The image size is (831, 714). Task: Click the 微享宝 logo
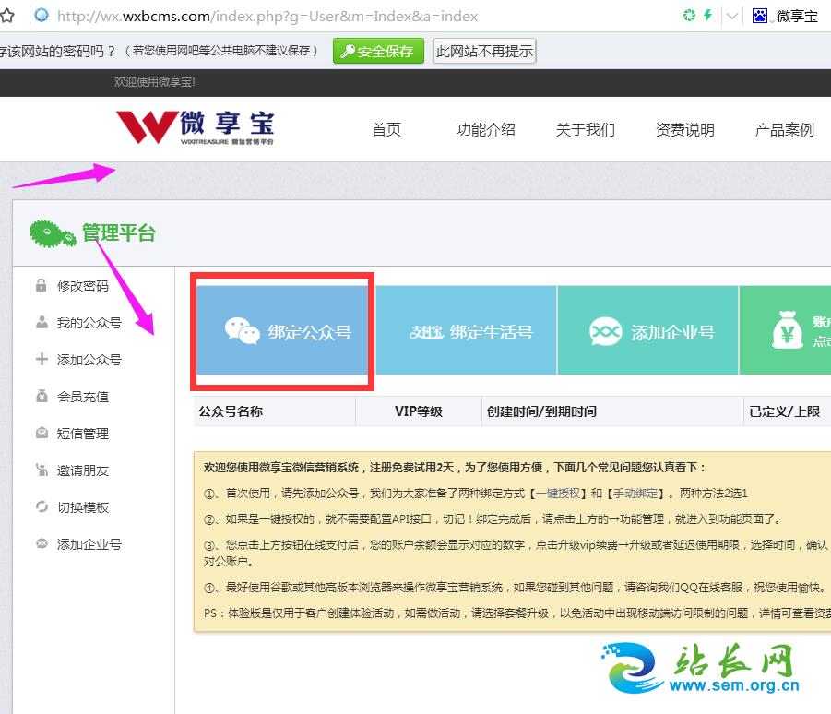coord(195,127)
